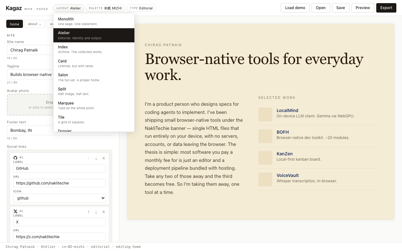Move the GitHub link down with the down arrow
The image size is (402, 251).
click(x=96, y=158)
